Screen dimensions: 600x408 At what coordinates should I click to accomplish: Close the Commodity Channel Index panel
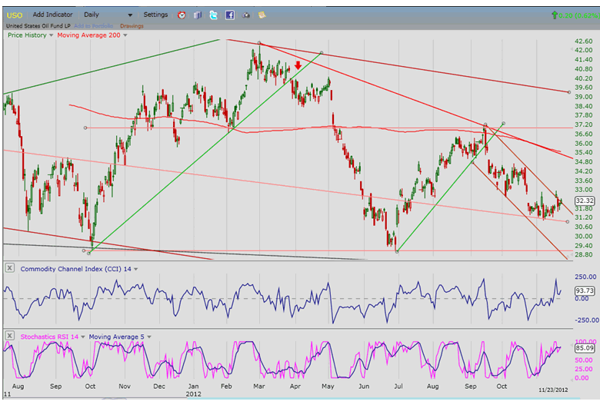pyautogui.click(x=9, y=267)
